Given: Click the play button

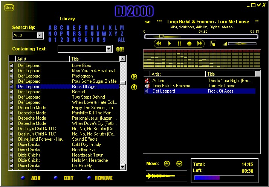Looking at the screenshot, I should coord(169,44).
